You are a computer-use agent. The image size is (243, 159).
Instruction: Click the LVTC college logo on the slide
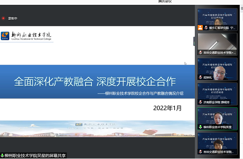pos(5,36)
